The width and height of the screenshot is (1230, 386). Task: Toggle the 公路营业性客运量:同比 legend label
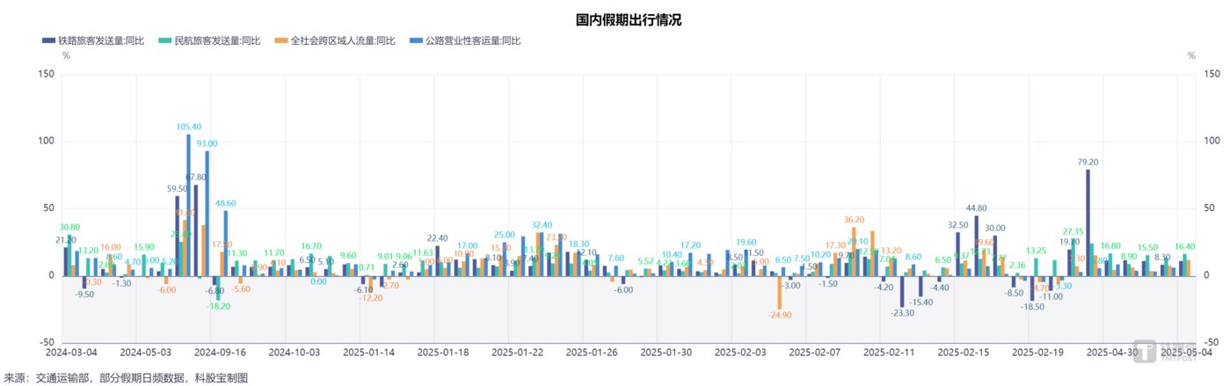pyautogui.click(x=473, y=40)
